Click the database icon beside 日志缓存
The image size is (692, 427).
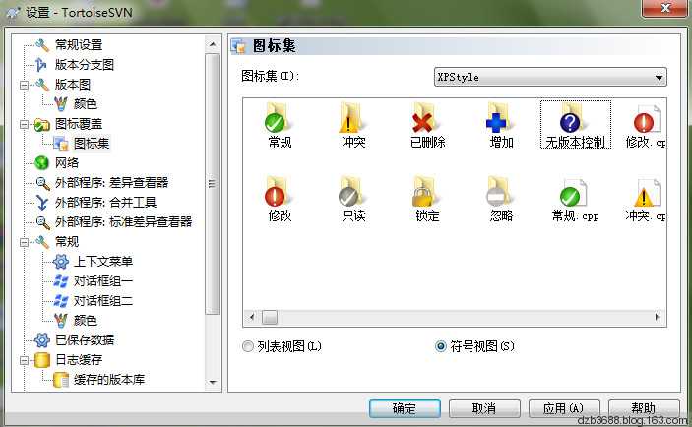42,360
